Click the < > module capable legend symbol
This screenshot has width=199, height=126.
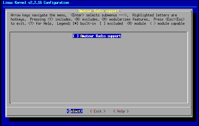pos(153,23)
